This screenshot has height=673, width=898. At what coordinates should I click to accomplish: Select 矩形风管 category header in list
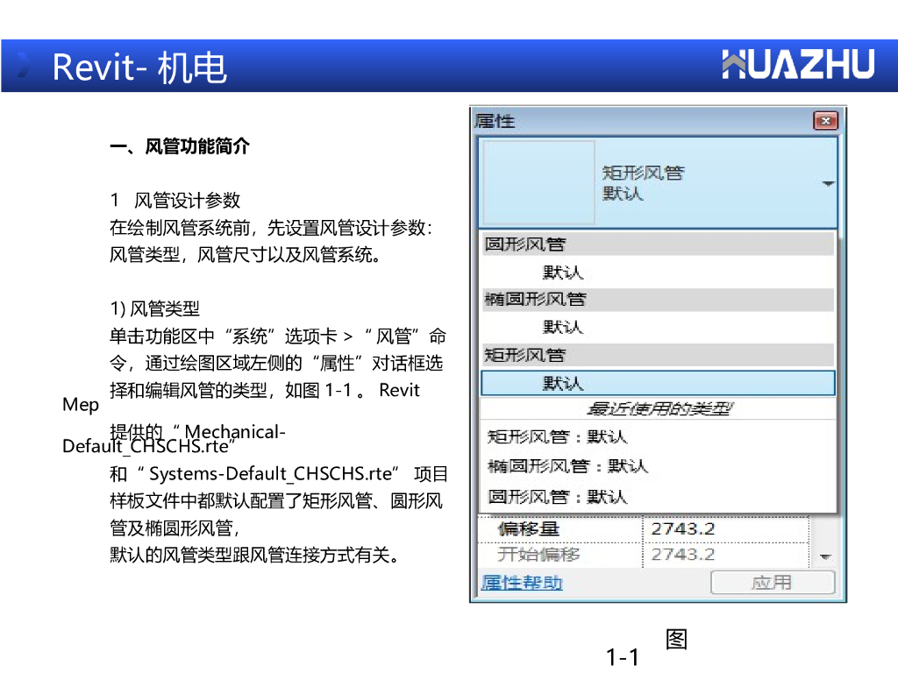(658, 355)
